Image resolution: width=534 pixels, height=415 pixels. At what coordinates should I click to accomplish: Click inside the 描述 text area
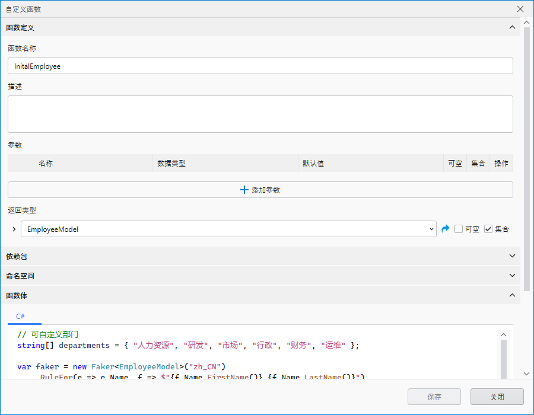click(x=260, y=114)
